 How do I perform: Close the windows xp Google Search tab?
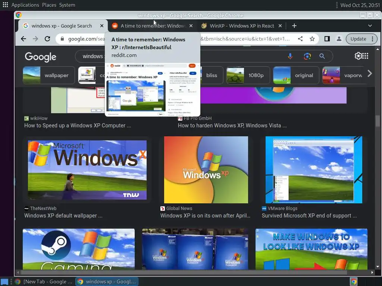102,26
